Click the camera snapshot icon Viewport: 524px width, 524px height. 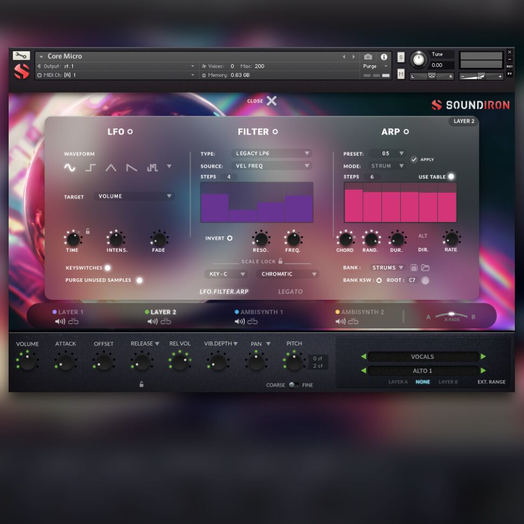368,57
